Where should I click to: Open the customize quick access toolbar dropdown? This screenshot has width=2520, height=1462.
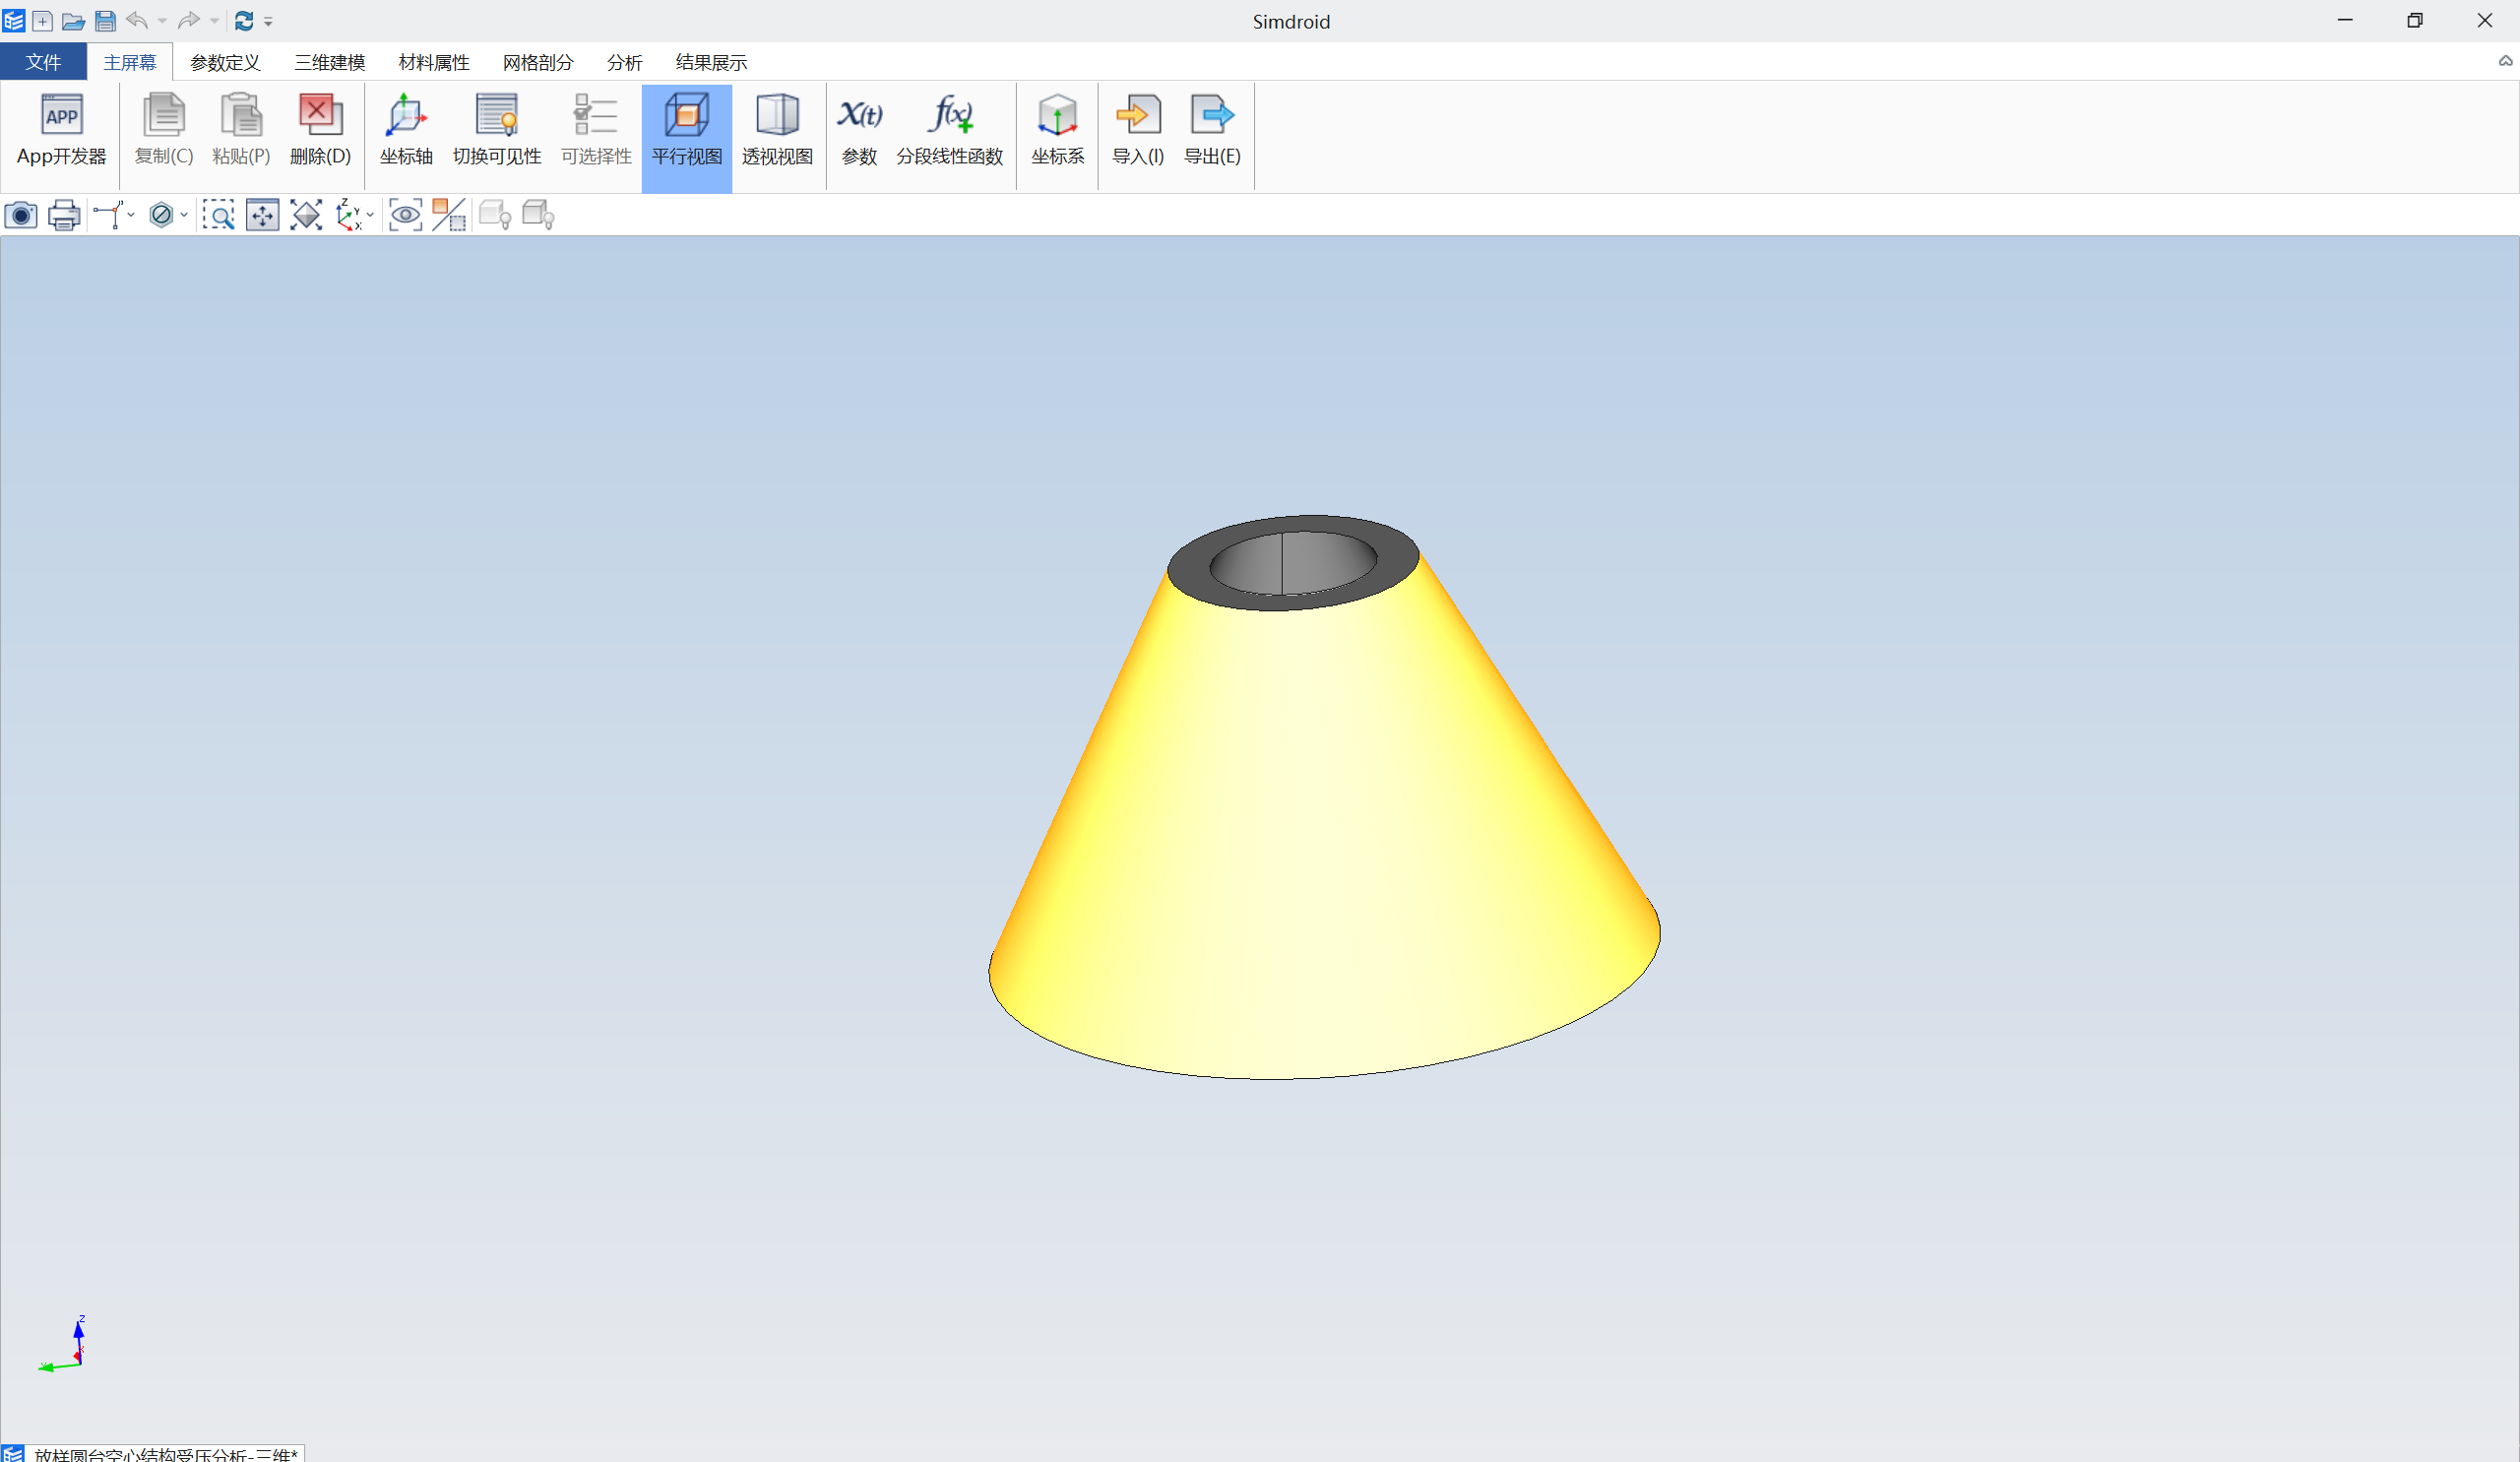pyautogui.click(x=268, y=21)
